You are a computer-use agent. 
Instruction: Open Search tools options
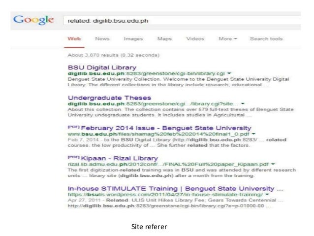pos(266,39)
